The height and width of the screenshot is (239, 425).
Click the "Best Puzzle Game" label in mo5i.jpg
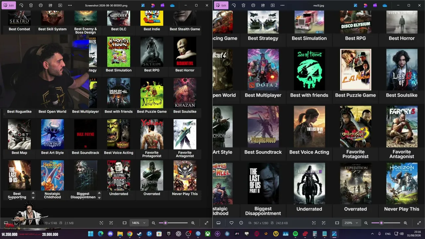(356, 95)
